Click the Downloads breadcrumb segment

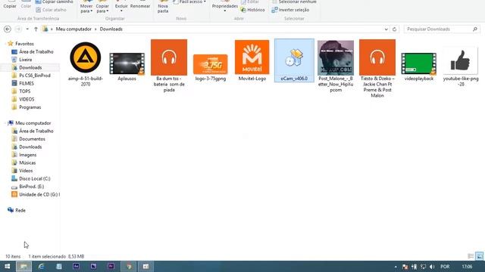pyautogui.click(x=111, y=29)
